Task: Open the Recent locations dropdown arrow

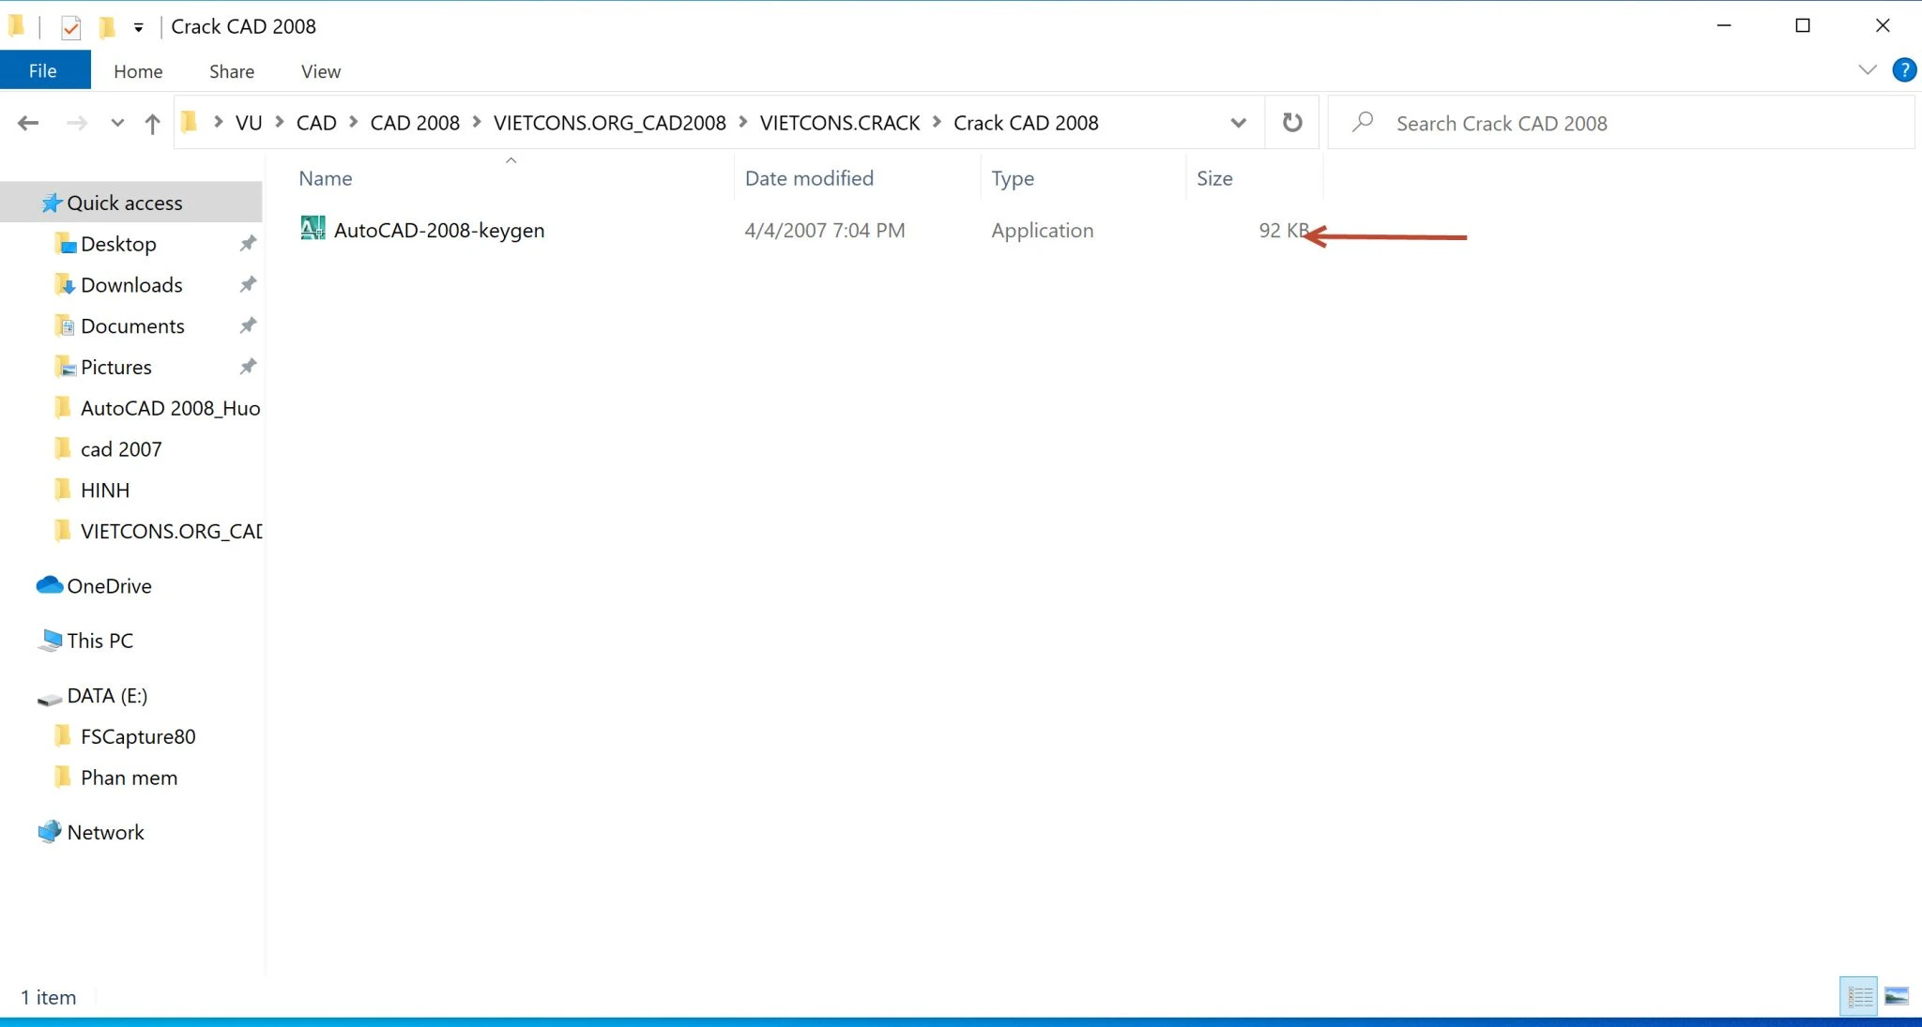Action: [x=117, y=123]
